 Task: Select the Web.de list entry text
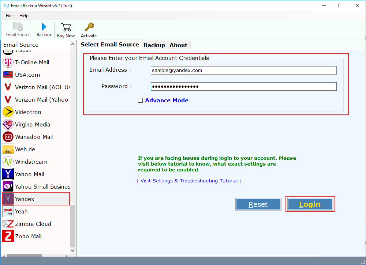pos(25,149)
